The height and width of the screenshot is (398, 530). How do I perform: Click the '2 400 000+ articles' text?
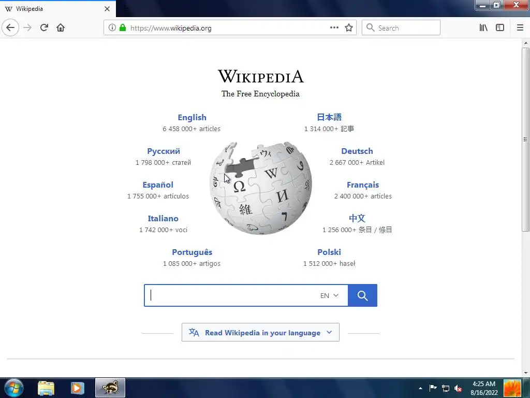pos(363,196)
